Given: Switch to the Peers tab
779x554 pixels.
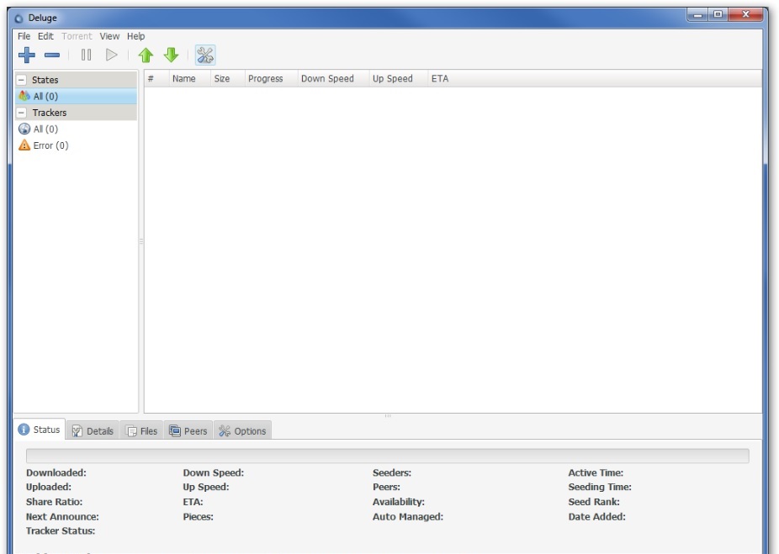Looking at the screenshot, I should pos(188,431).
